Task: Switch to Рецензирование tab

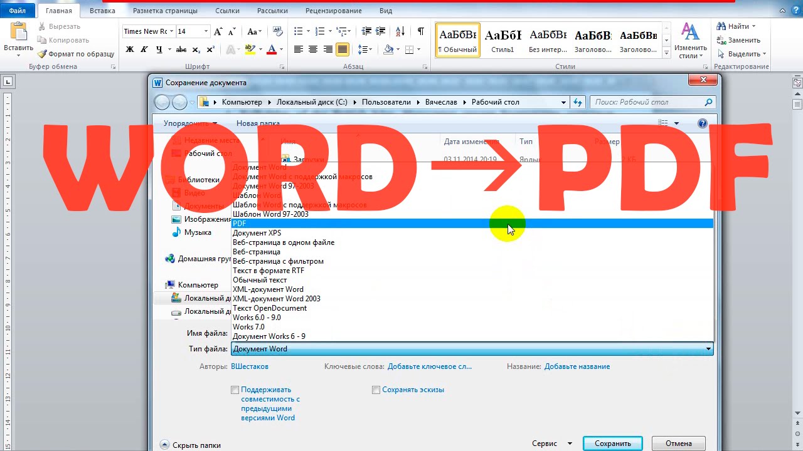Action: pos(333,11)
